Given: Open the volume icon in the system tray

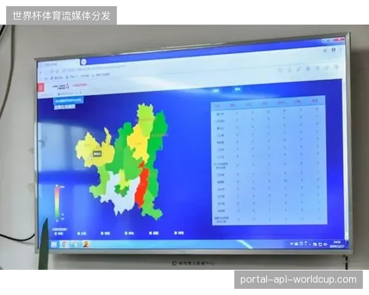Looking at the screenshot, I should 325,245.
